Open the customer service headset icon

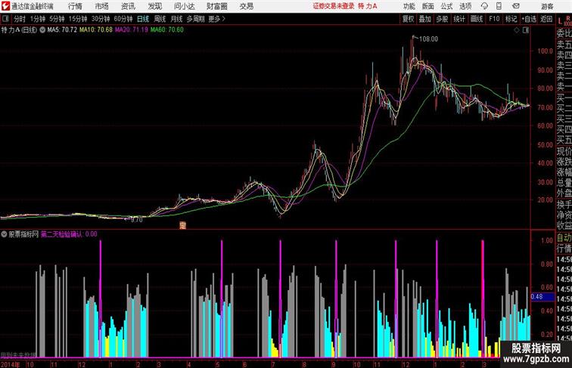484,6
